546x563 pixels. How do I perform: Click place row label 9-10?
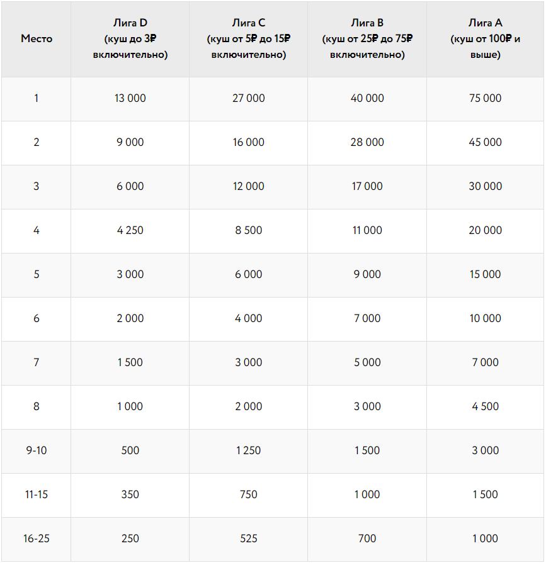(x=37, y=450)
